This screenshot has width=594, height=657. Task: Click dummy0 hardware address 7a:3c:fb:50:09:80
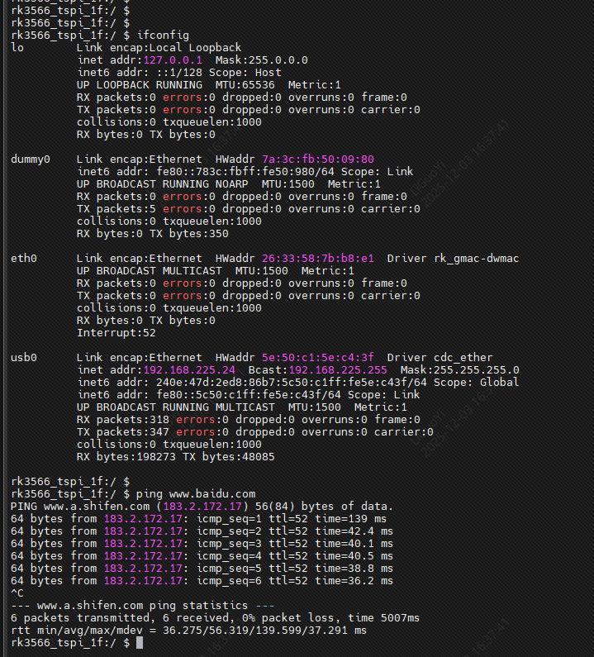click(317, 159)
